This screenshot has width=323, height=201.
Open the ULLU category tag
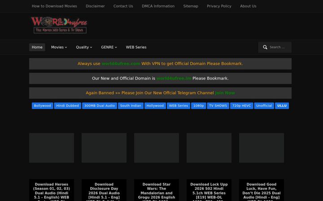[x=282, y=105]
